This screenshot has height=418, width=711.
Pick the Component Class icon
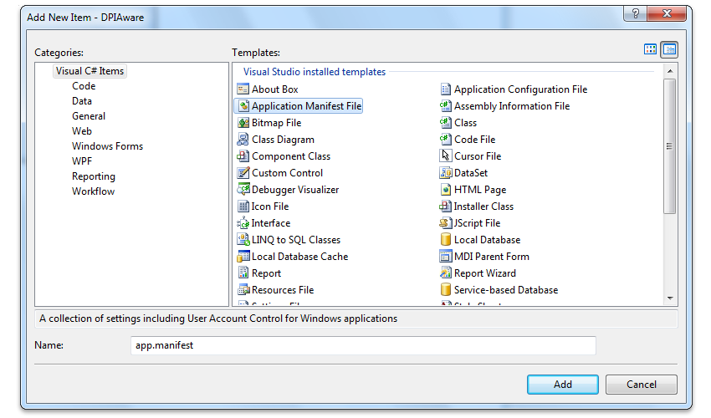tap(243, 156)
